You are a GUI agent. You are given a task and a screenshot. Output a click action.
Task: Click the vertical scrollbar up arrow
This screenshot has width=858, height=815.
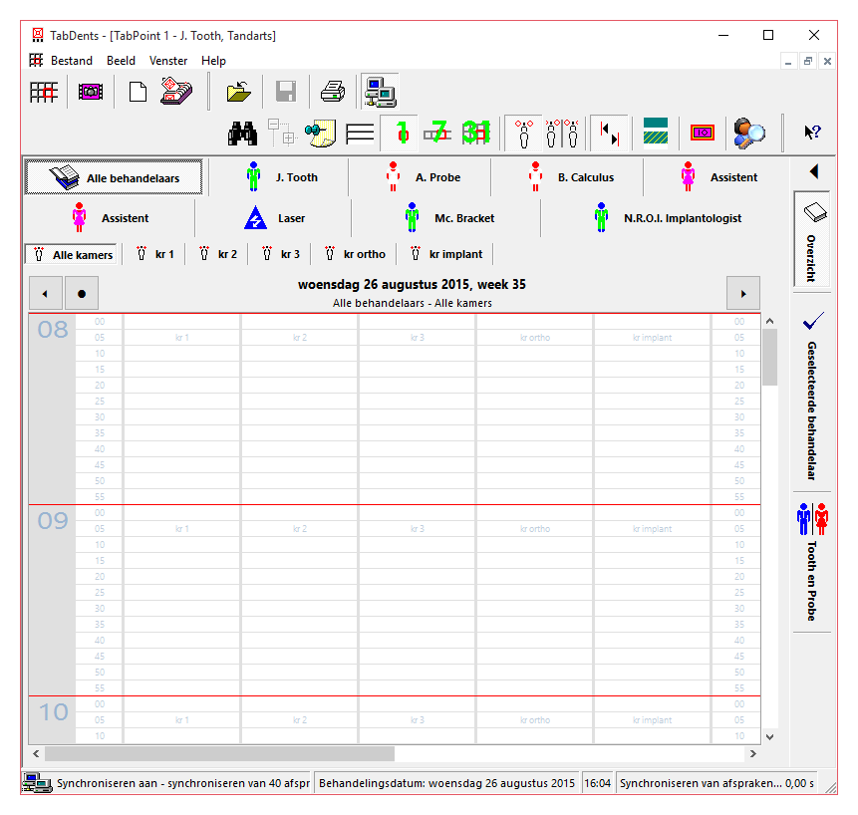point(769,322)
